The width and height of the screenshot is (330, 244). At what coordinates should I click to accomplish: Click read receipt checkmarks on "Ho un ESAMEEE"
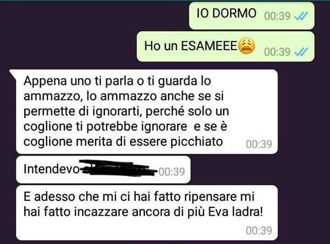click(x=301, y=52)
